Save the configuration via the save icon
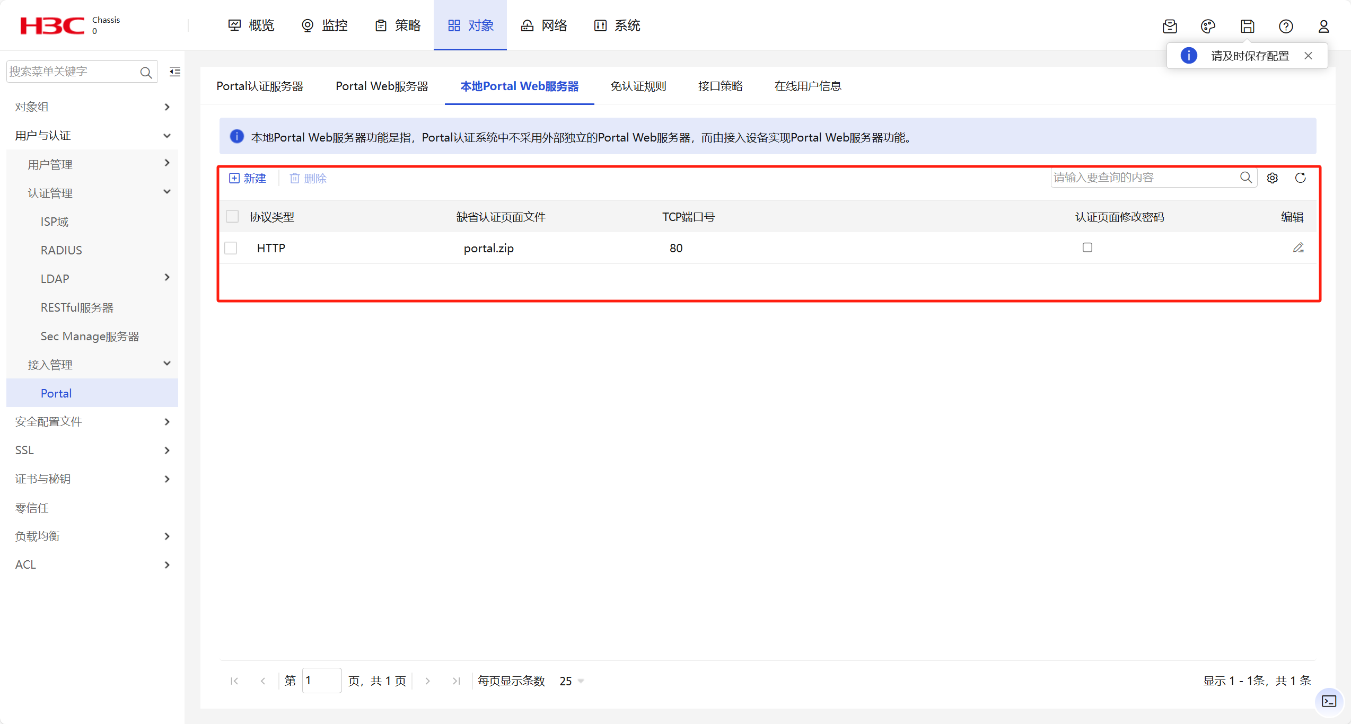Viewport: 1351px width, 724px height. pyautogui.click(x=1247, y=27)
